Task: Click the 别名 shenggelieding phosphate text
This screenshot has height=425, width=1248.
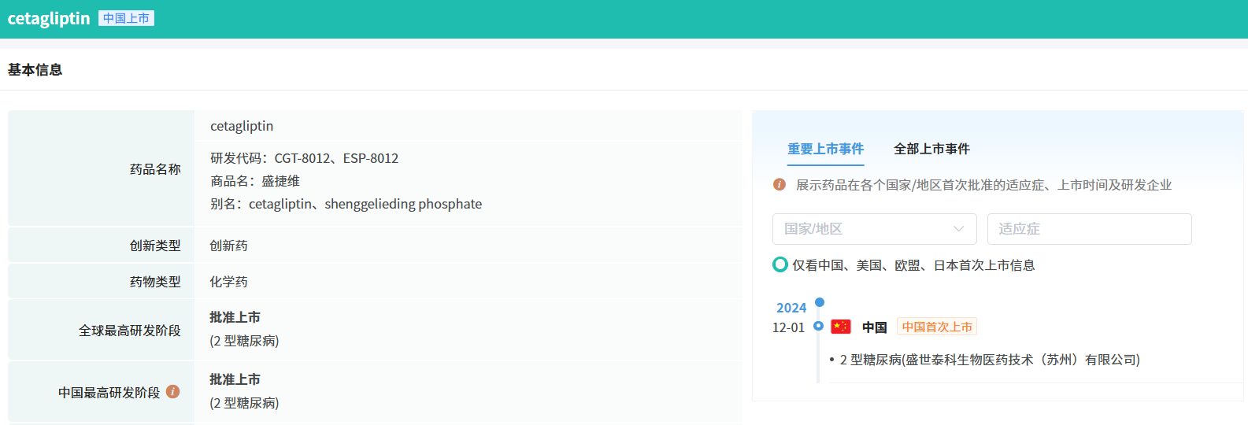Action: [346, 204]
